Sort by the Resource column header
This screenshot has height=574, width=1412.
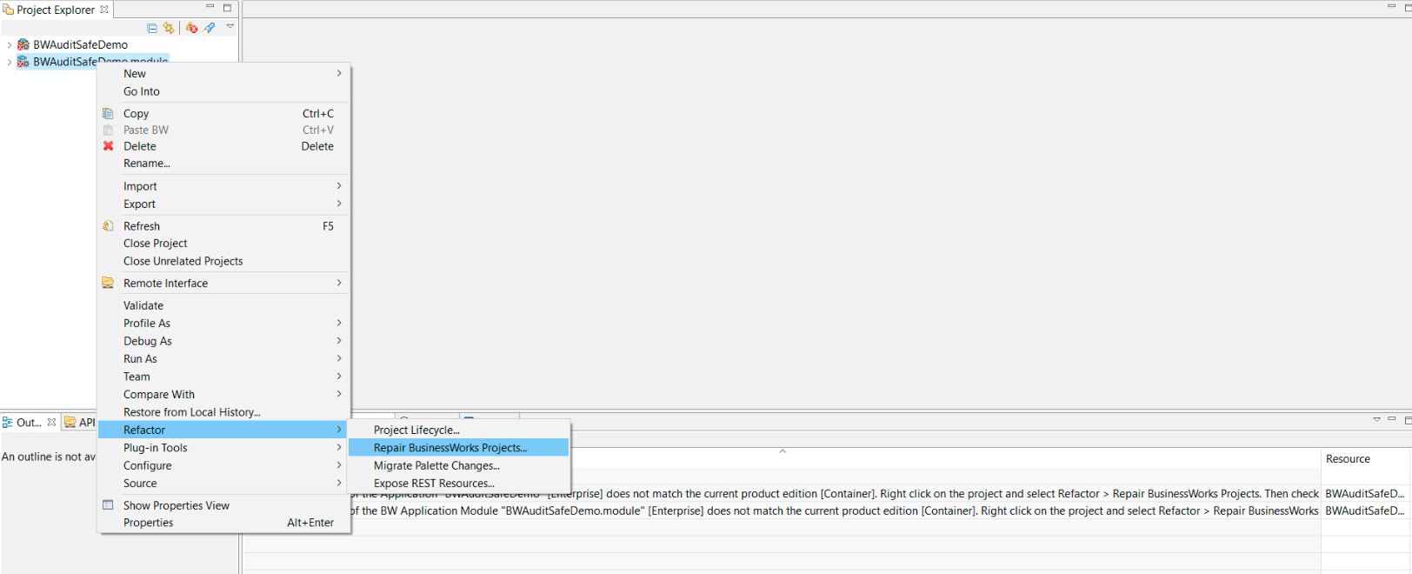1366,458
